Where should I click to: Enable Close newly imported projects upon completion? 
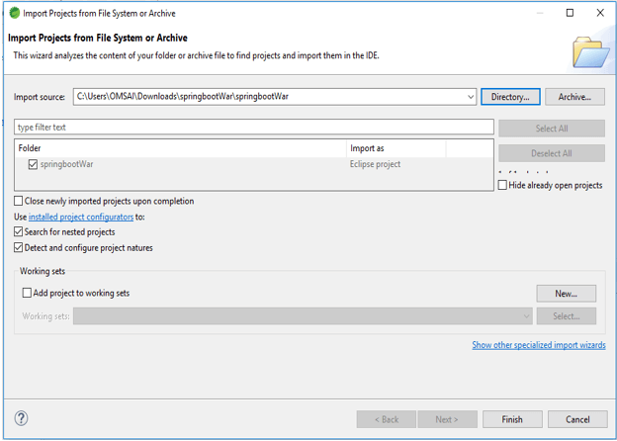tap(19, 201)
